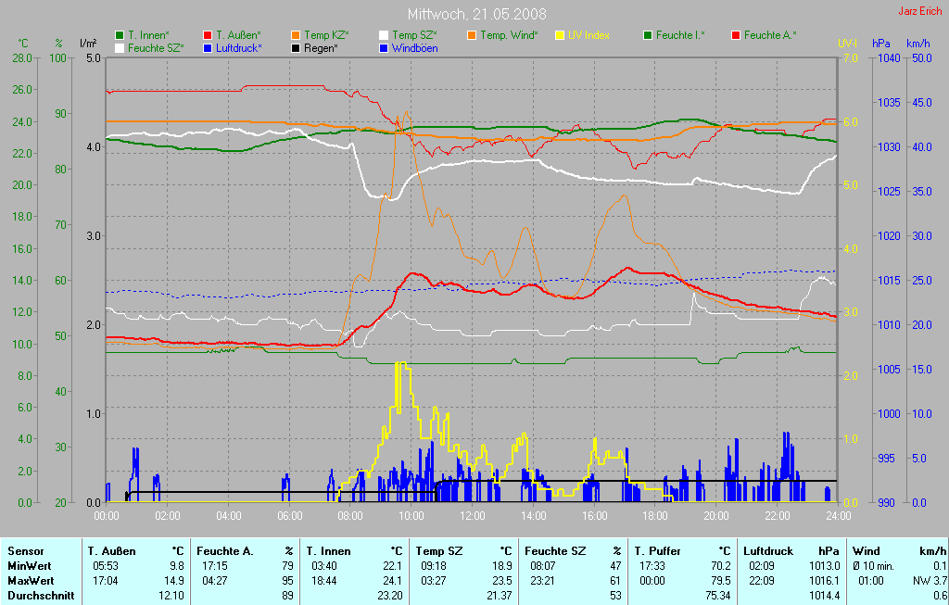Click the 00:00 time axis label
Screen dimensions: 949x605
coord(107,516)
